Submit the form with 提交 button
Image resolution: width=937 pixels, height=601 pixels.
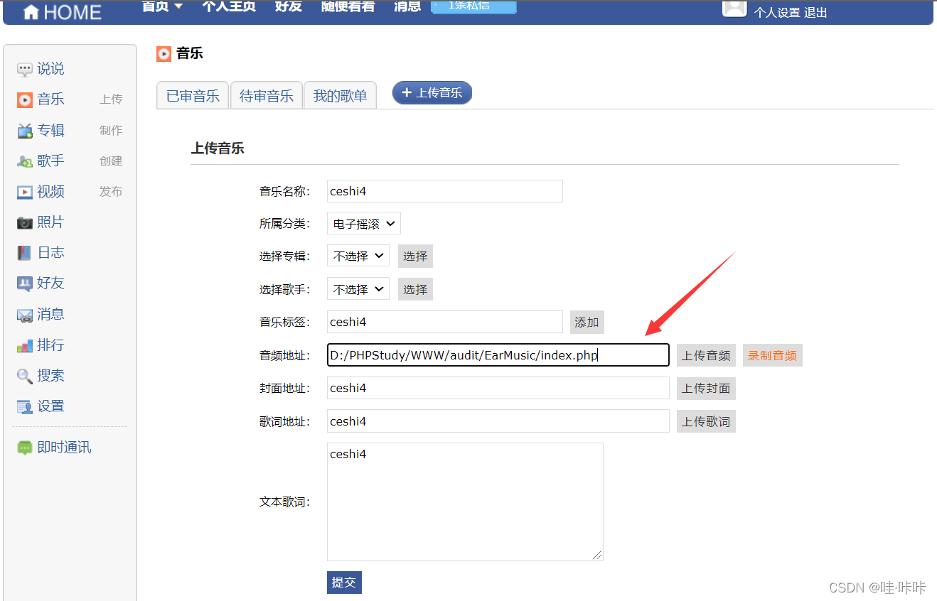coord(344,583)
